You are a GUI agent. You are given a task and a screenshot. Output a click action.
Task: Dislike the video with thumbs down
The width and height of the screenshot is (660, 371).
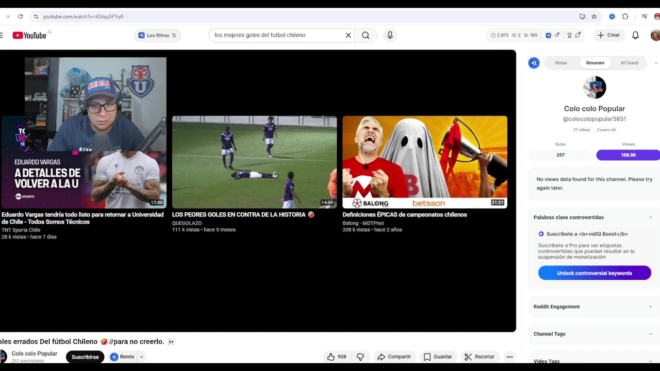click(360, 357)
